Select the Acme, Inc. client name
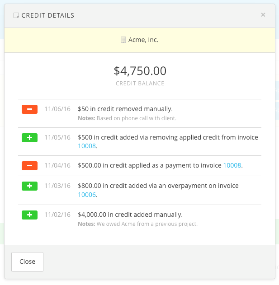This screenshot has width=279, height=285. pyautogui.click(x=143, y=40)
